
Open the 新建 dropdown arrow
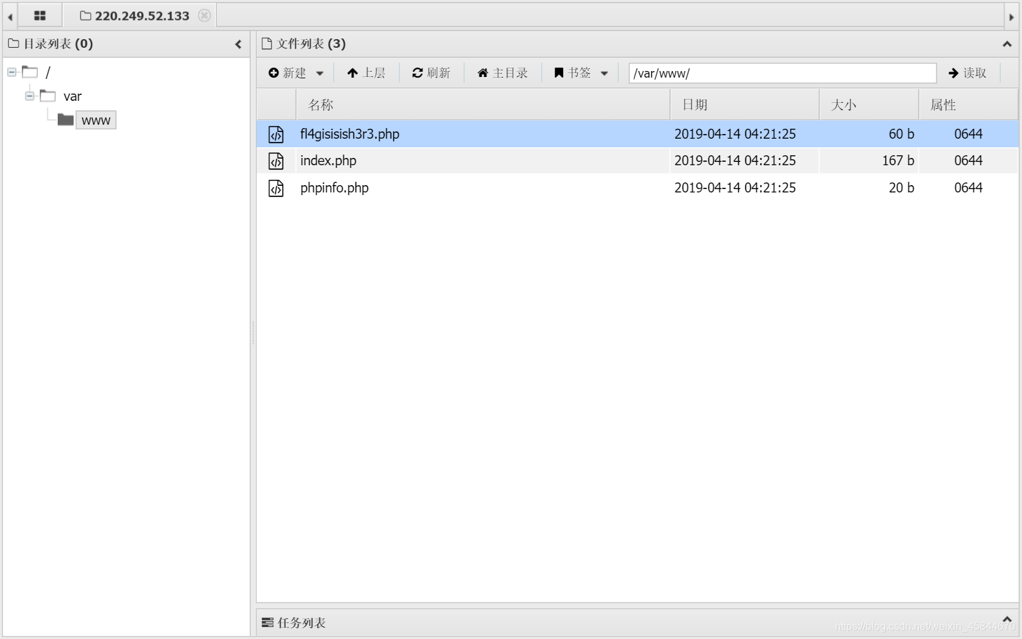coord(321,72)
